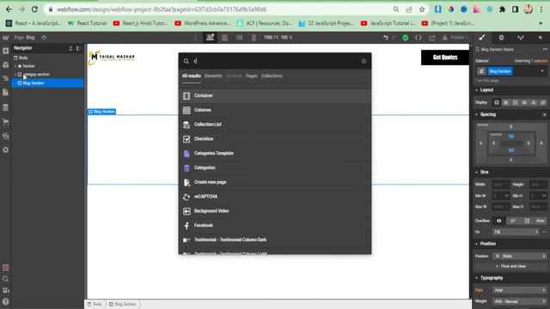Choose Columns from search results
Image resolution: width=550 pixels, height=309 pixels.
point(275,110)
